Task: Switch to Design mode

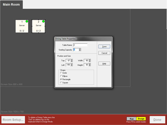Action: tap(141, 119)
